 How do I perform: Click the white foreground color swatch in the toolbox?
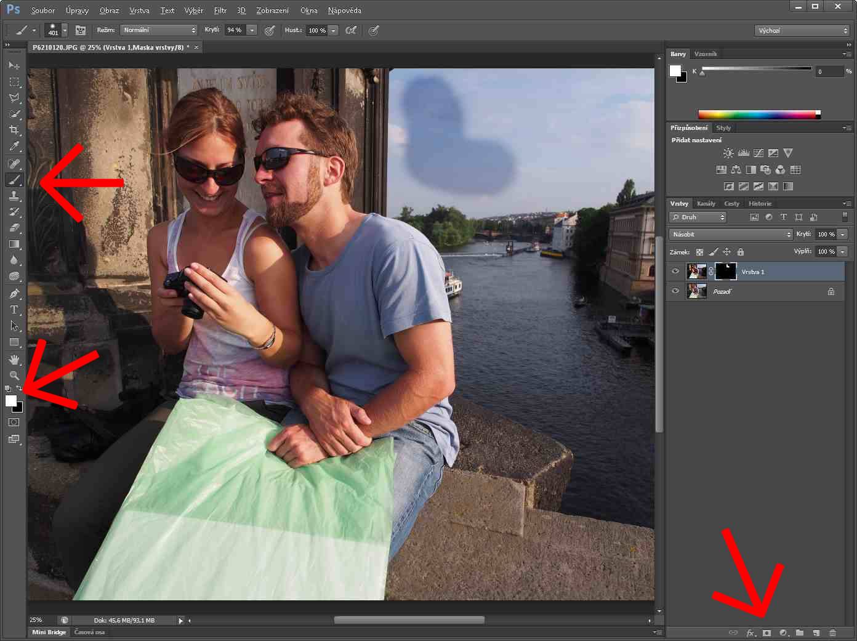pyautogui.click(x=10, y=401)
